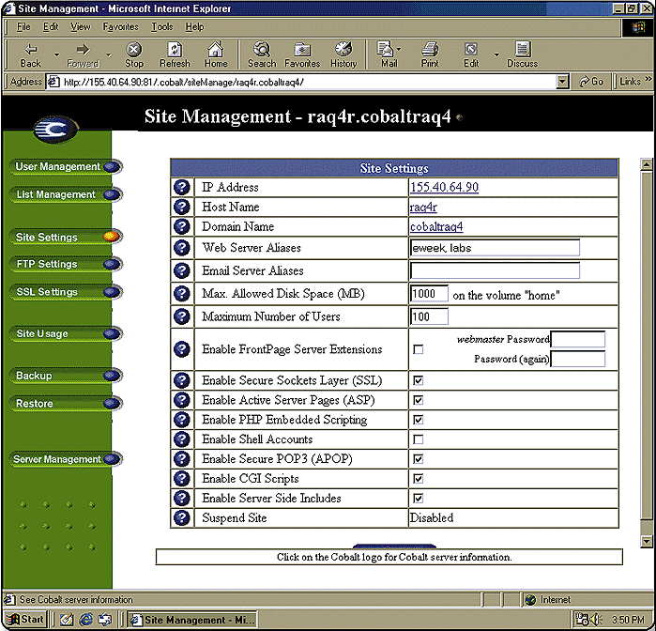Click the Web Server Aliases field
Image resolution: width=656 pixels, height=631 pixels.
click(x=495, y=248)
